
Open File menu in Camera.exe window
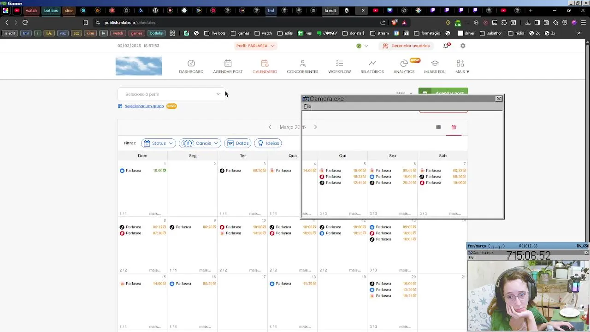point(307,107)
